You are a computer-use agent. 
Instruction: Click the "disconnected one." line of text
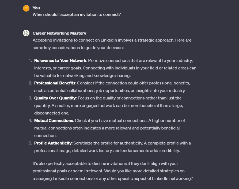[x=51, y=113]
